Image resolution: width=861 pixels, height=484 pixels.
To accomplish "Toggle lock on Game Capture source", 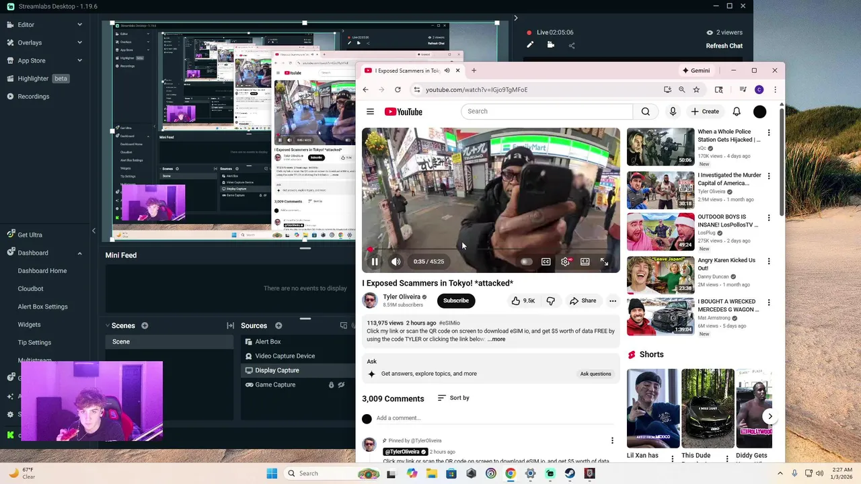I will point(331,385).
